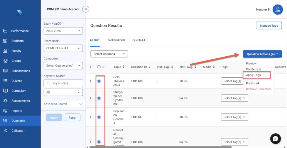Uncheck the Beta-Thalassemia question checkbox

99,81
